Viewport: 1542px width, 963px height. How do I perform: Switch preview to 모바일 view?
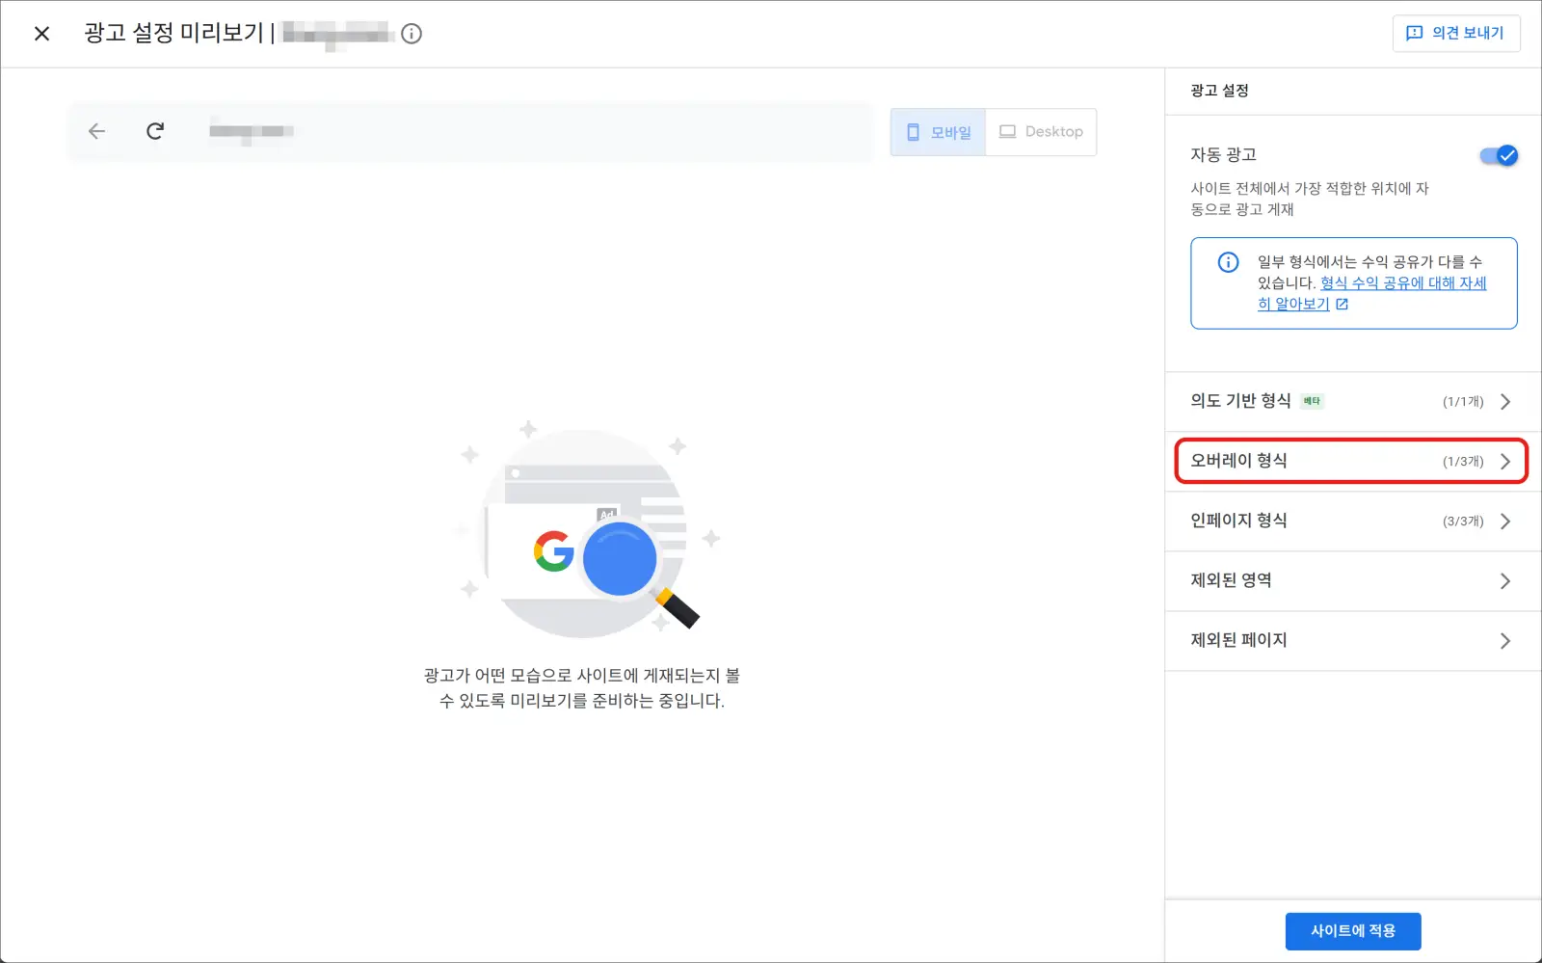[939, 132]
